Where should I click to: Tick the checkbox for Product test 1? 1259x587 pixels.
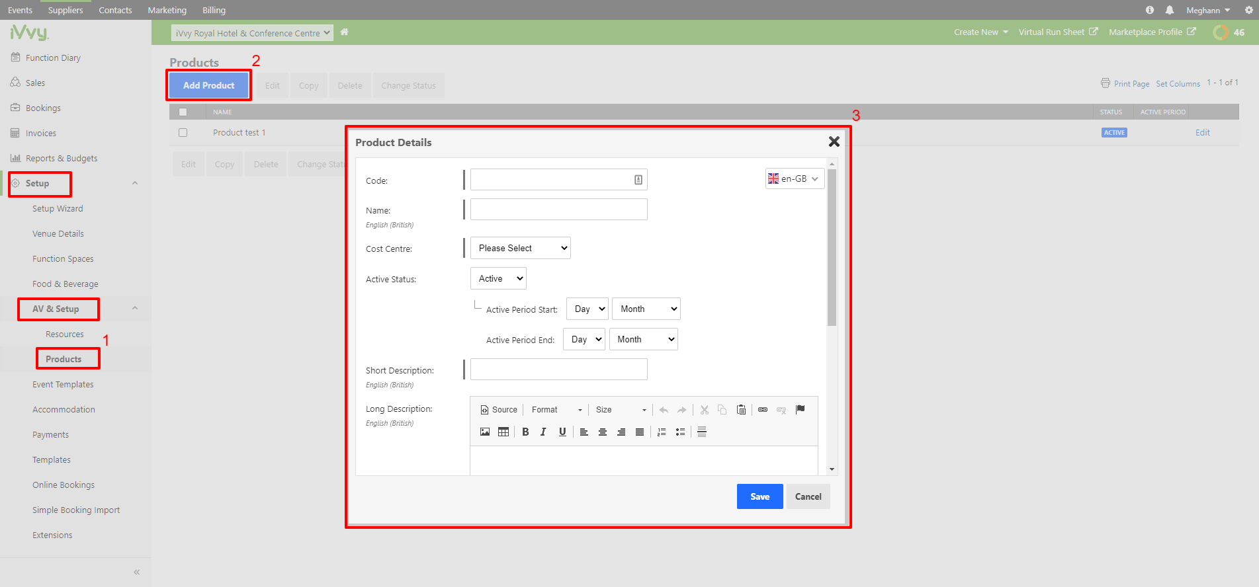click(183, 132)
